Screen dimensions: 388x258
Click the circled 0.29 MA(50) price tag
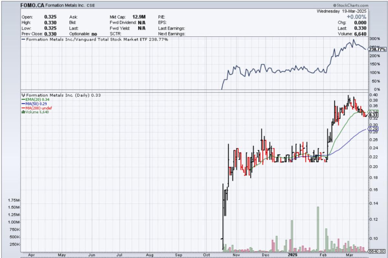[x=373, y=129]
